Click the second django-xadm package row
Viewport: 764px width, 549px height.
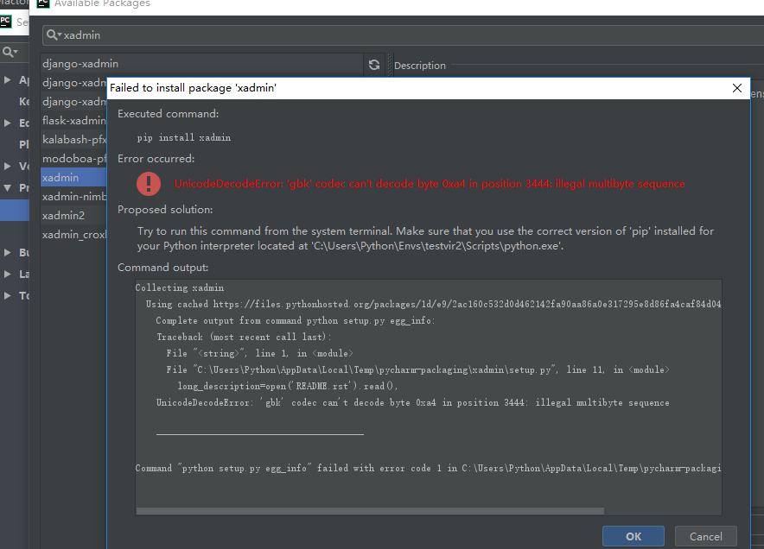tap(73, 83)
